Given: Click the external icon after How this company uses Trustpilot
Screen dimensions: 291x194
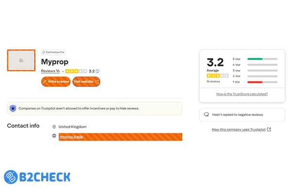Looking at the screenshot, I should [269, 129].
